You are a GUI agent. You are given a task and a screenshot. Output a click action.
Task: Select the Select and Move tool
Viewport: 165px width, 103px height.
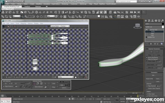tap(38, 16)
